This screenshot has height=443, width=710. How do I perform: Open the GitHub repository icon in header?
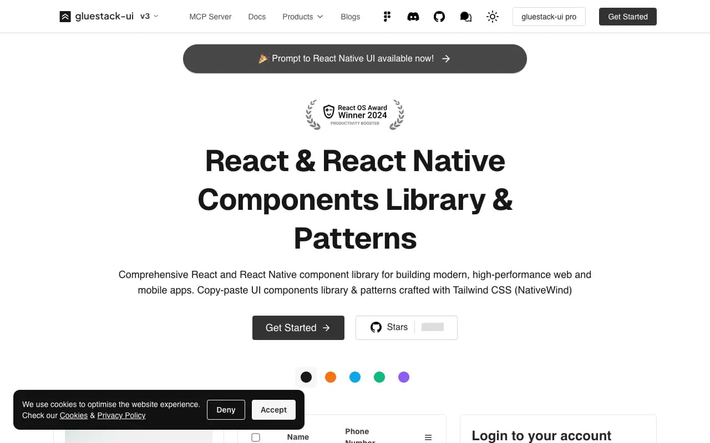pos(439,17)
